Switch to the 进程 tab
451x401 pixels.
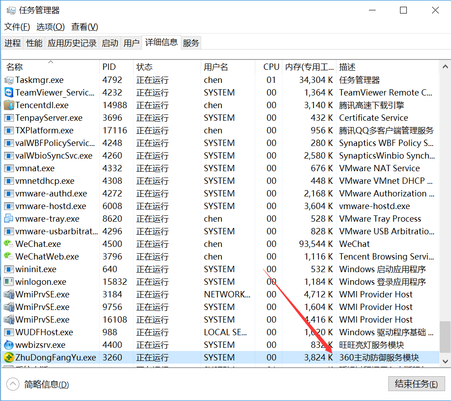coord(13,43)
